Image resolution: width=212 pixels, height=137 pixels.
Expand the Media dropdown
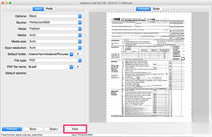[x=55, y=35]
